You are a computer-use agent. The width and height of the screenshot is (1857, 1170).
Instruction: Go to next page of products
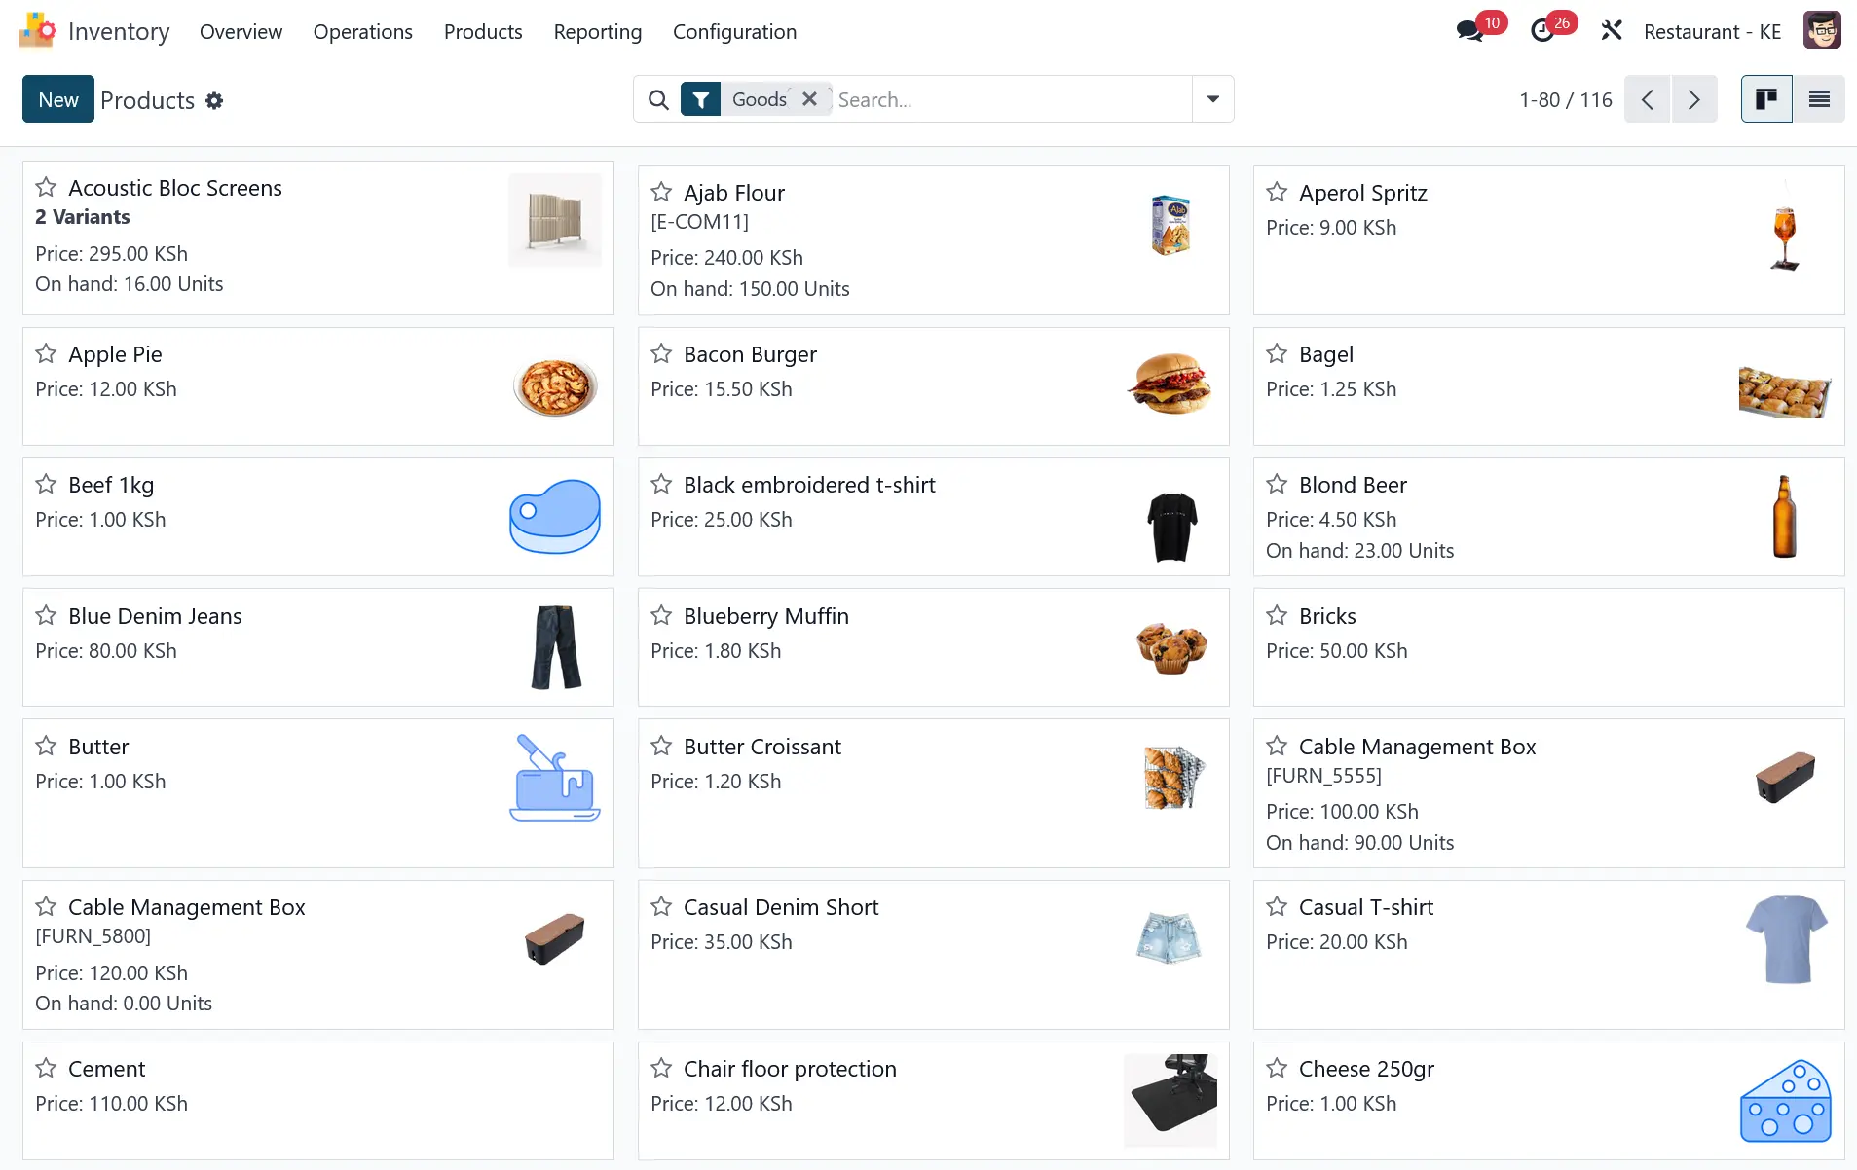point(1694,99)
